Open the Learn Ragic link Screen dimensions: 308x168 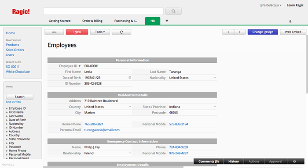295,5
